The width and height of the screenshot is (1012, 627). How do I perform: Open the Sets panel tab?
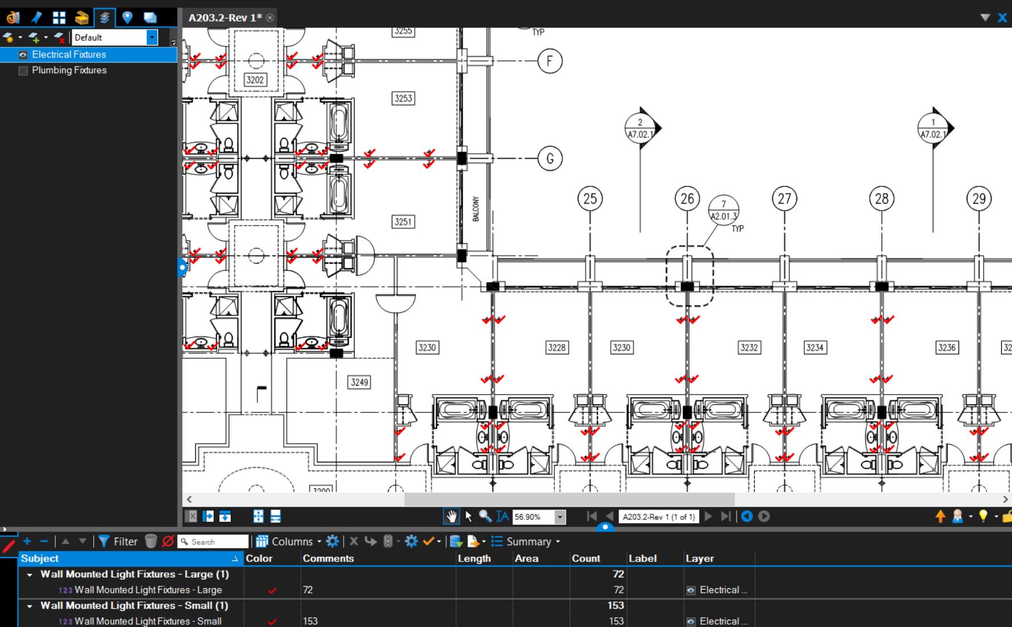pos(150,18)
